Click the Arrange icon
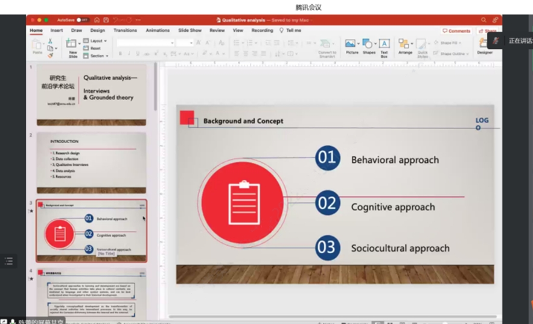Screen dimensions: 533x324 click(405, 44)
